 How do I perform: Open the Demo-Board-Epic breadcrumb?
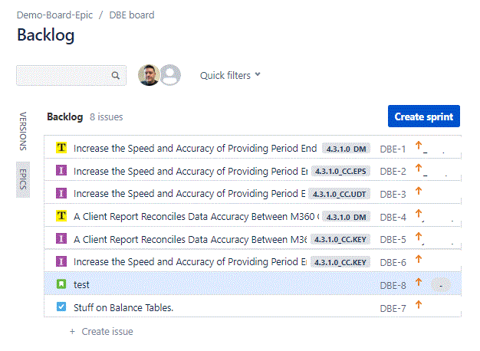tap(54, 15)
